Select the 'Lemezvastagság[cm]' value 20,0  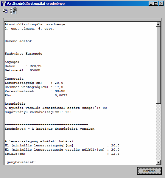(x=59, y=83)
